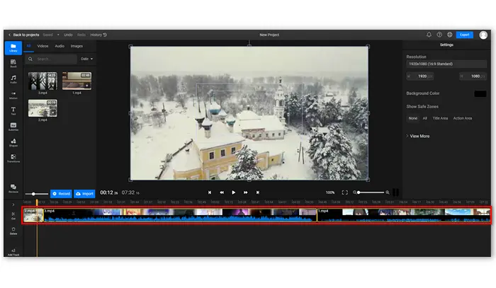The width and height of the screenshot is (496, 288).
Task: Switch to the All library tab
Action: [28, 46]
